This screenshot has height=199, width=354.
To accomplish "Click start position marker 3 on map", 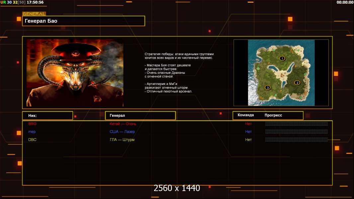I will tap(268, 88).
